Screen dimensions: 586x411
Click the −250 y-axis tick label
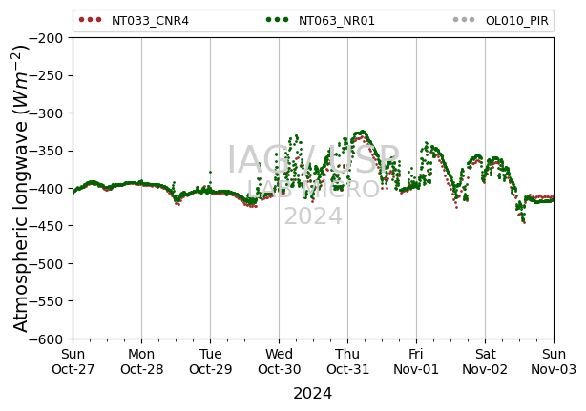[x=47, y=75]
